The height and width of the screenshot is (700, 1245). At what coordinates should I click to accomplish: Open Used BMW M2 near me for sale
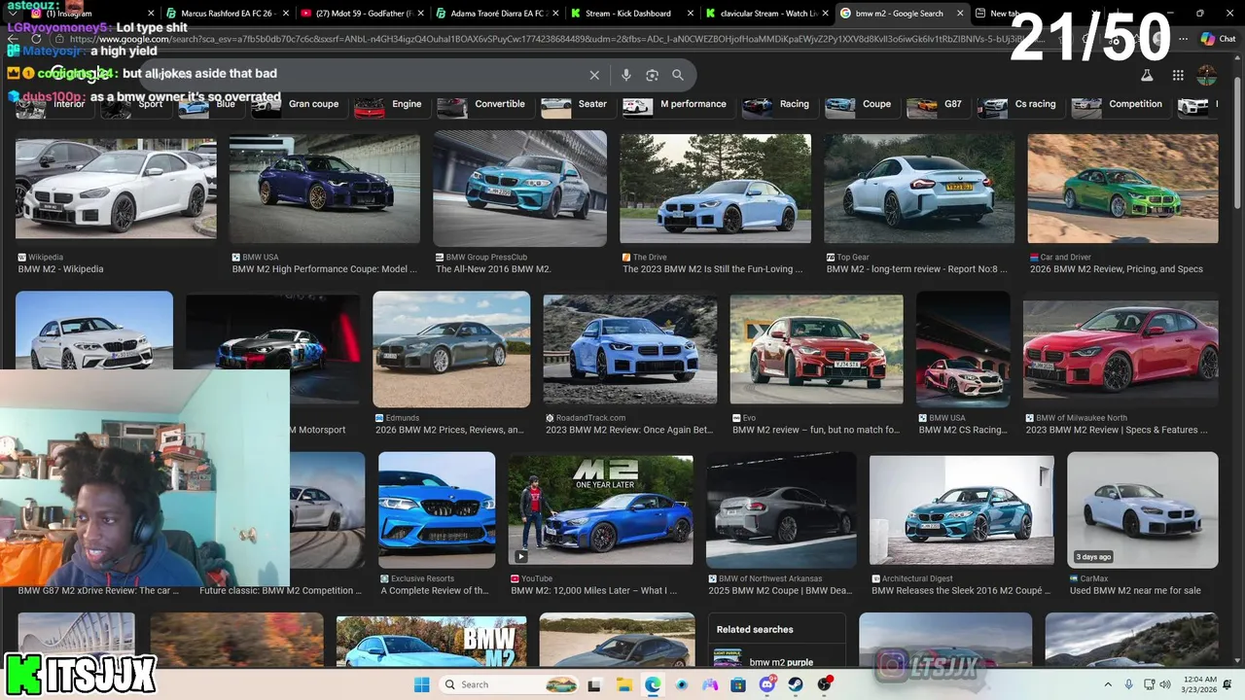(1135, 590)
